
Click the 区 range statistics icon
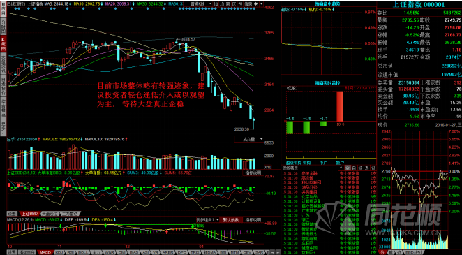click(234, 3)
